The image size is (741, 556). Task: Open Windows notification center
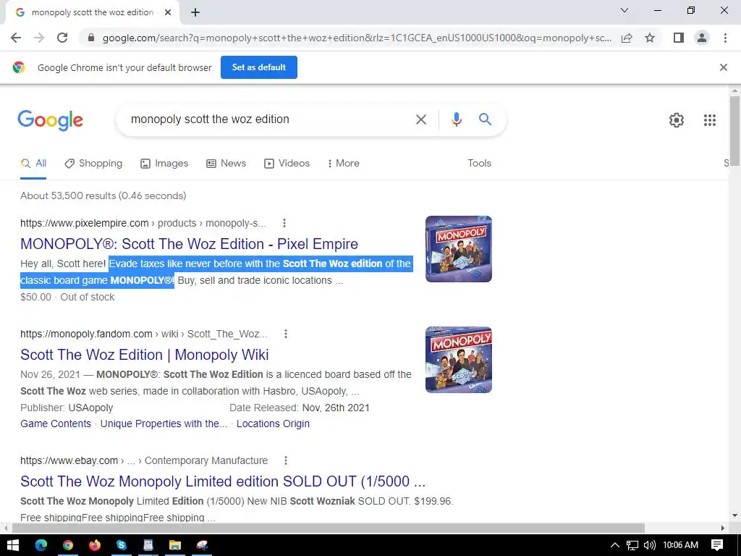[717, 545]
